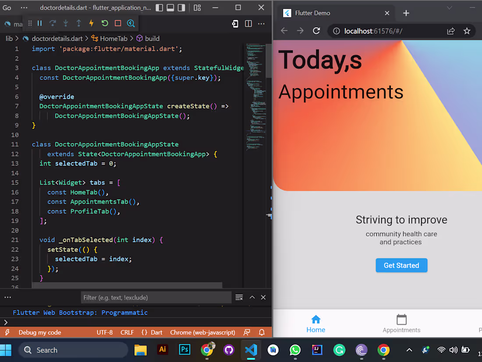Open the Split Editor icon

[x=248, y=24]
